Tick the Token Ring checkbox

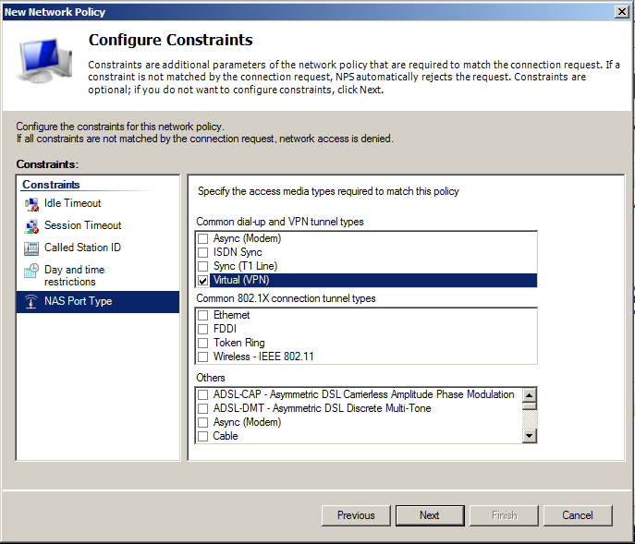click(203, 343)
